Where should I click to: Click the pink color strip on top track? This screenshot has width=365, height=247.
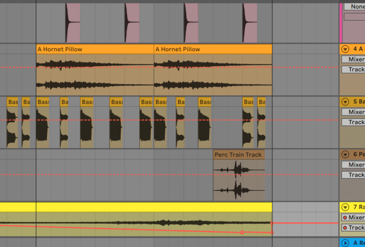(x=341, y=23)
